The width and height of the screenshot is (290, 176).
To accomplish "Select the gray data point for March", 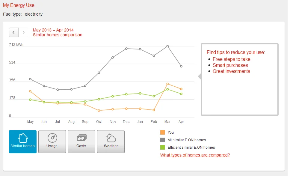I will point(167,46).
